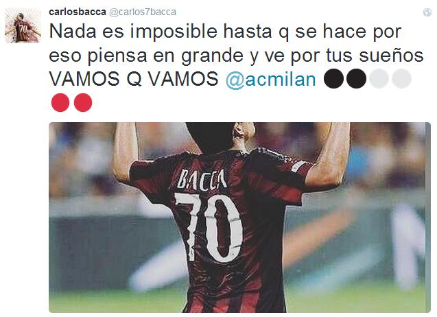Image resolution: width=437 pixels, height=317 pixels.
Task: Click the captain armband in the photo
Action: [299, 165]
